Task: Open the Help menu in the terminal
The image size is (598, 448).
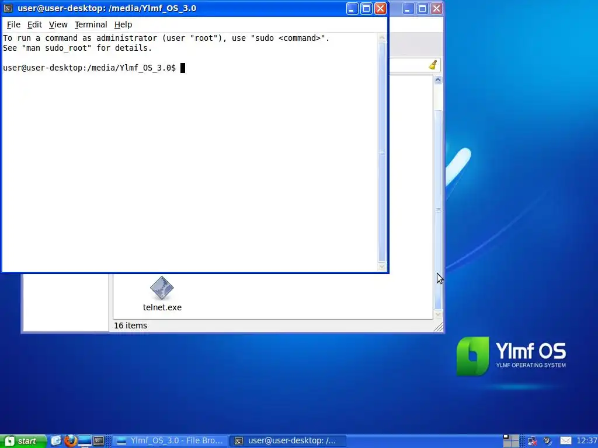Action: click(x=123, y=24)
